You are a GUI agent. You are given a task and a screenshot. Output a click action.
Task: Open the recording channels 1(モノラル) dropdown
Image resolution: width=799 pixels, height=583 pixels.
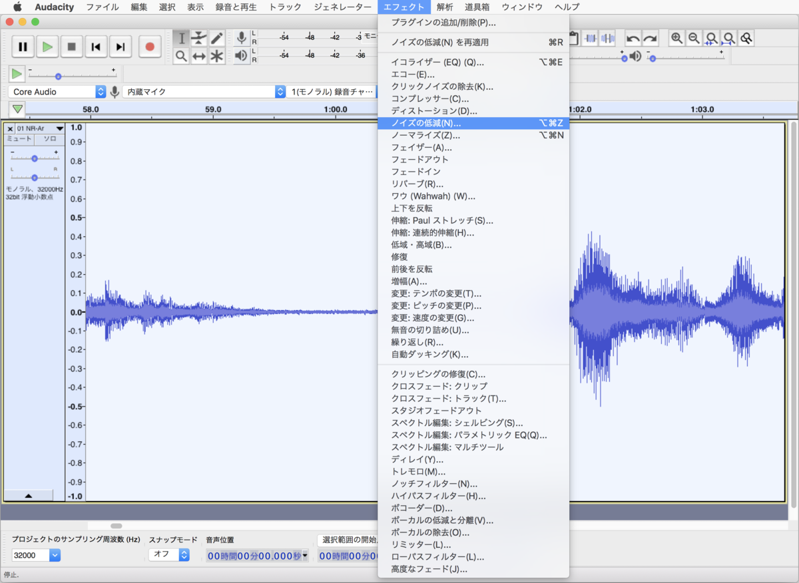[x=333, y=92]
